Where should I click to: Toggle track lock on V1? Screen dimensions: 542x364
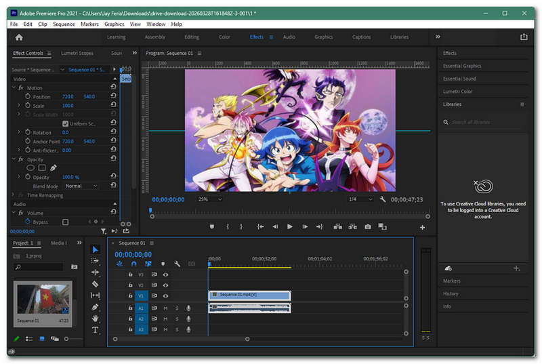tap(130, 296)
